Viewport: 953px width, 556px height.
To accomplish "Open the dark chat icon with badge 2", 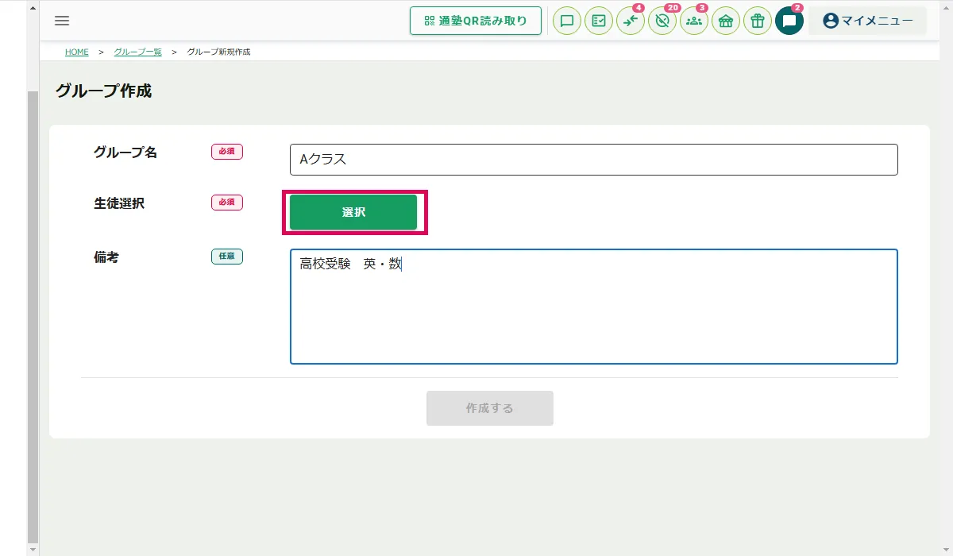I will point(789,21).
